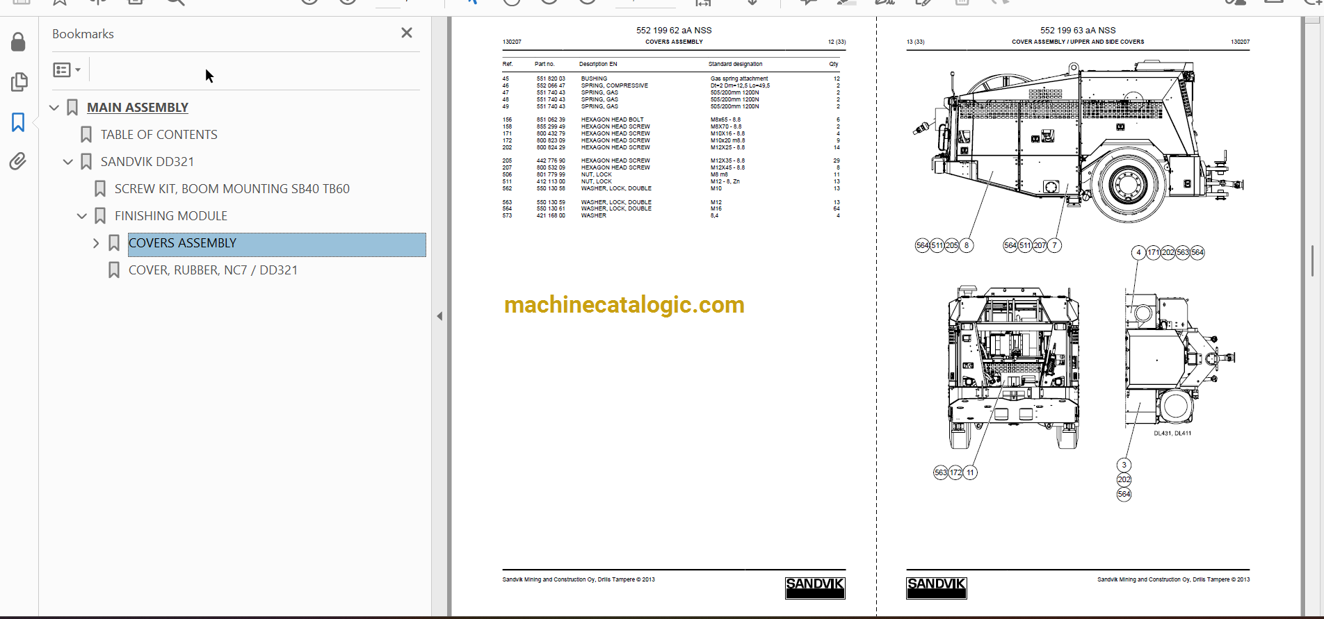Click the 'Standard designation' column header
The height and width of the screenshot is (619, 1324).
pyautogui.click(x=735, y=64)
